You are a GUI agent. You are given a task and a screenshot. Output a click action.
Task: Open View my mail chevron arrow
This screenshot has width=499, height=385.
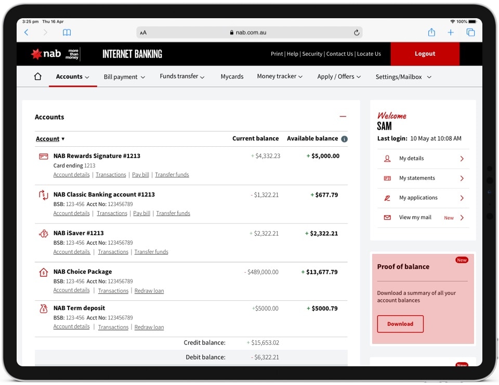462,218
